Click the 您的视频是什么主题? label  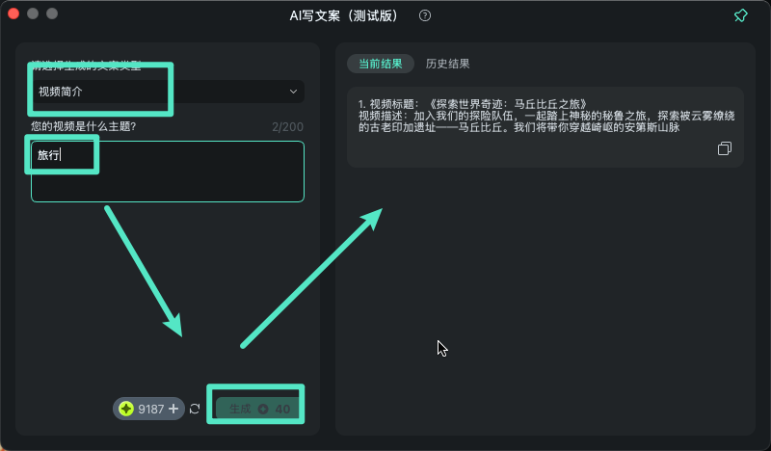click(x=84, y=127)
